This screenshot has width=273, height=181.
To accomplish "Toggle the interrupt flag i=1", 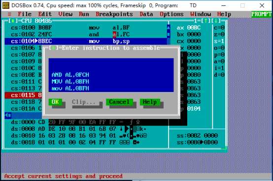I will coord(219,68).
